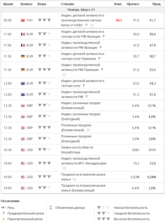Open comment bubble under Philadelphia Fed index event
This screenshot has width=165, height=223.
[64, 169]
